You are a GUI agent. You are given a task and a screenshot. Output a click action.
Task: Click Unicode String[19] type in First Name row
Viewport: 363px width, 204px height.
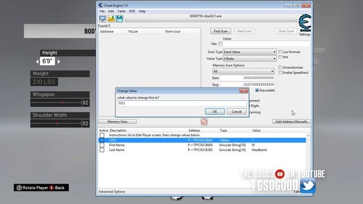232,145
